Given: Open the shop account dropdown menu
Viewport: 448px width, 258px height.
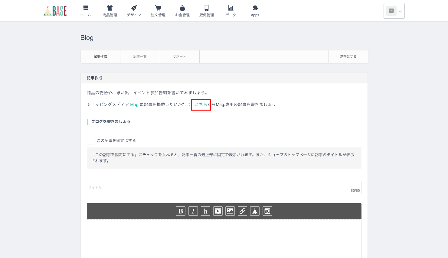Looking at the screenshot, I should pos(394,11).
